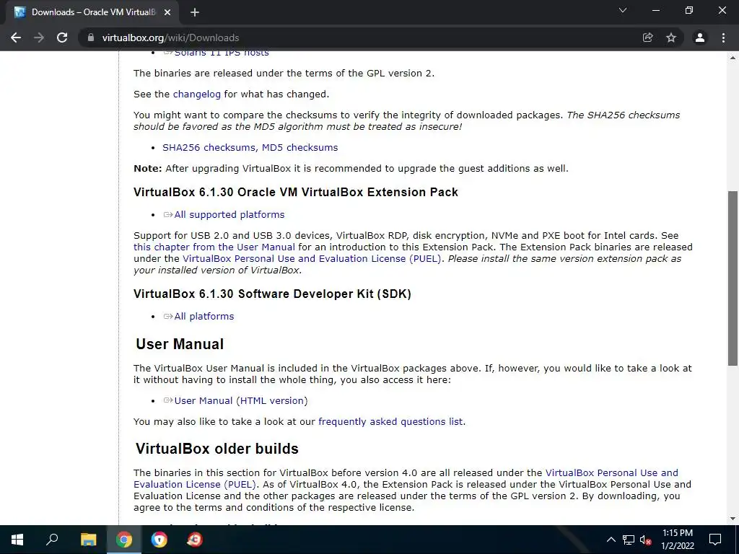The height and width of the screenshot is (554, 739).
Task: Open the SHA256 checksums link
Action: [210, 147]
